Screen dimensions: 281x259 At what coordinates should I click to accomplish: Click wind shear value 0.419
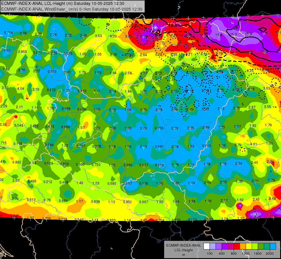click(82, 91)
